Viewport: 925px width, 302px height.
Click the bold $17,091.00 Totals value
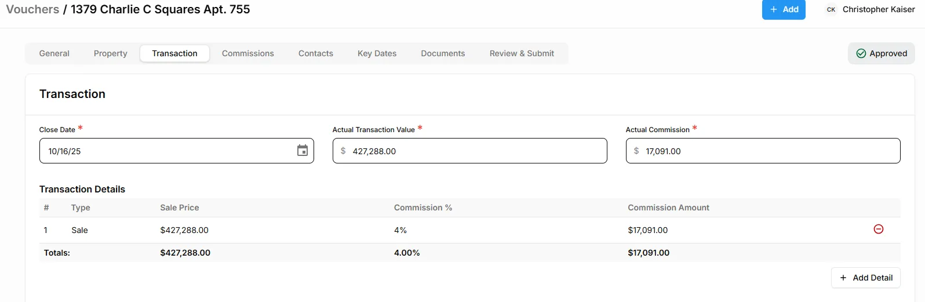tap(649, 253)
